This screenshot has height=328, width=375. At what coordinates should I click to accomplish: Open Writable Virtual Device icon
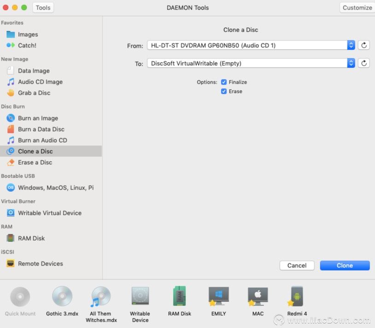click(11, 213)
